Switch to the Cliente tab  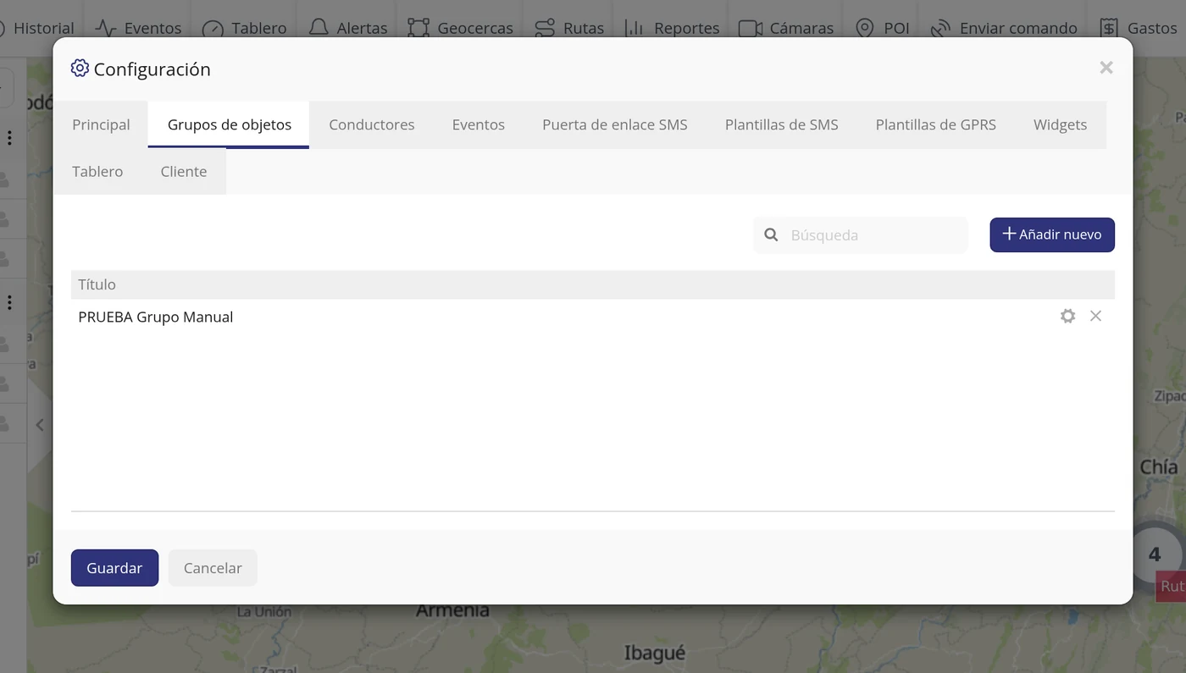(184, 171)
